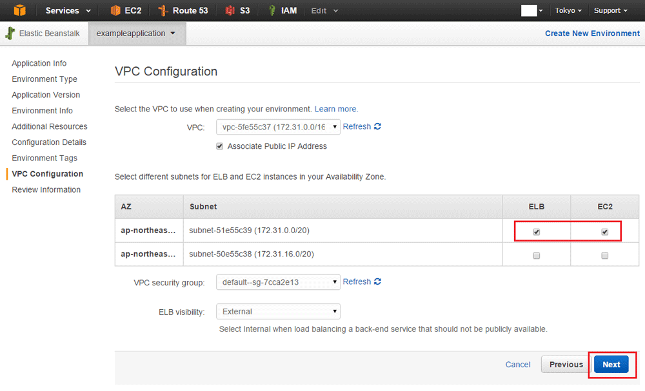This screenshot has height=391, width=645.
Task: Go to Environment Info step
Action: pos(42,111)
